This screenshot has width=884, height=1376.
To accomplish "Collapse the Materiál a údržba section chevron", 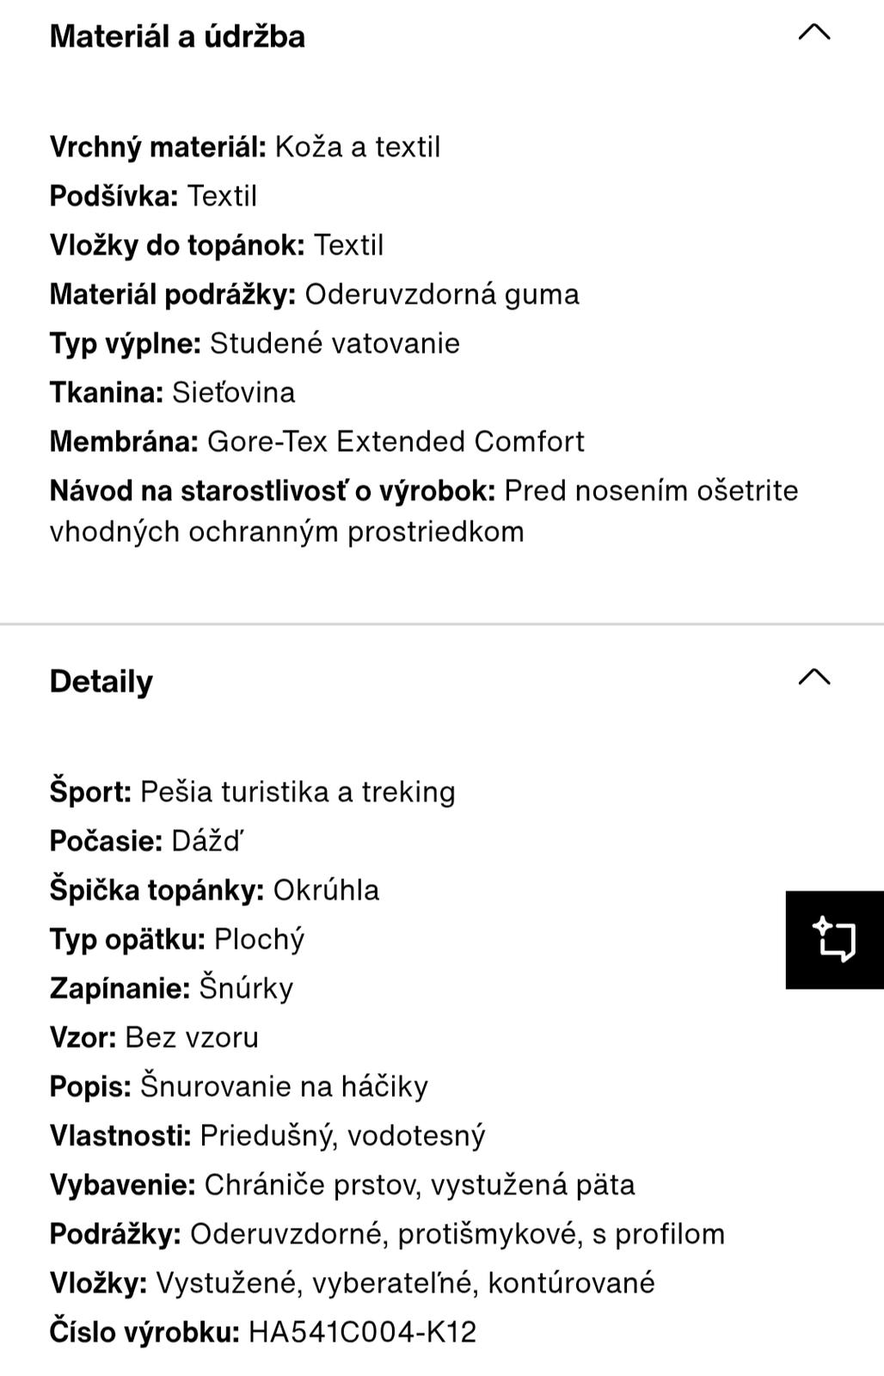I will pyautogui.click(x=813, y=34).
